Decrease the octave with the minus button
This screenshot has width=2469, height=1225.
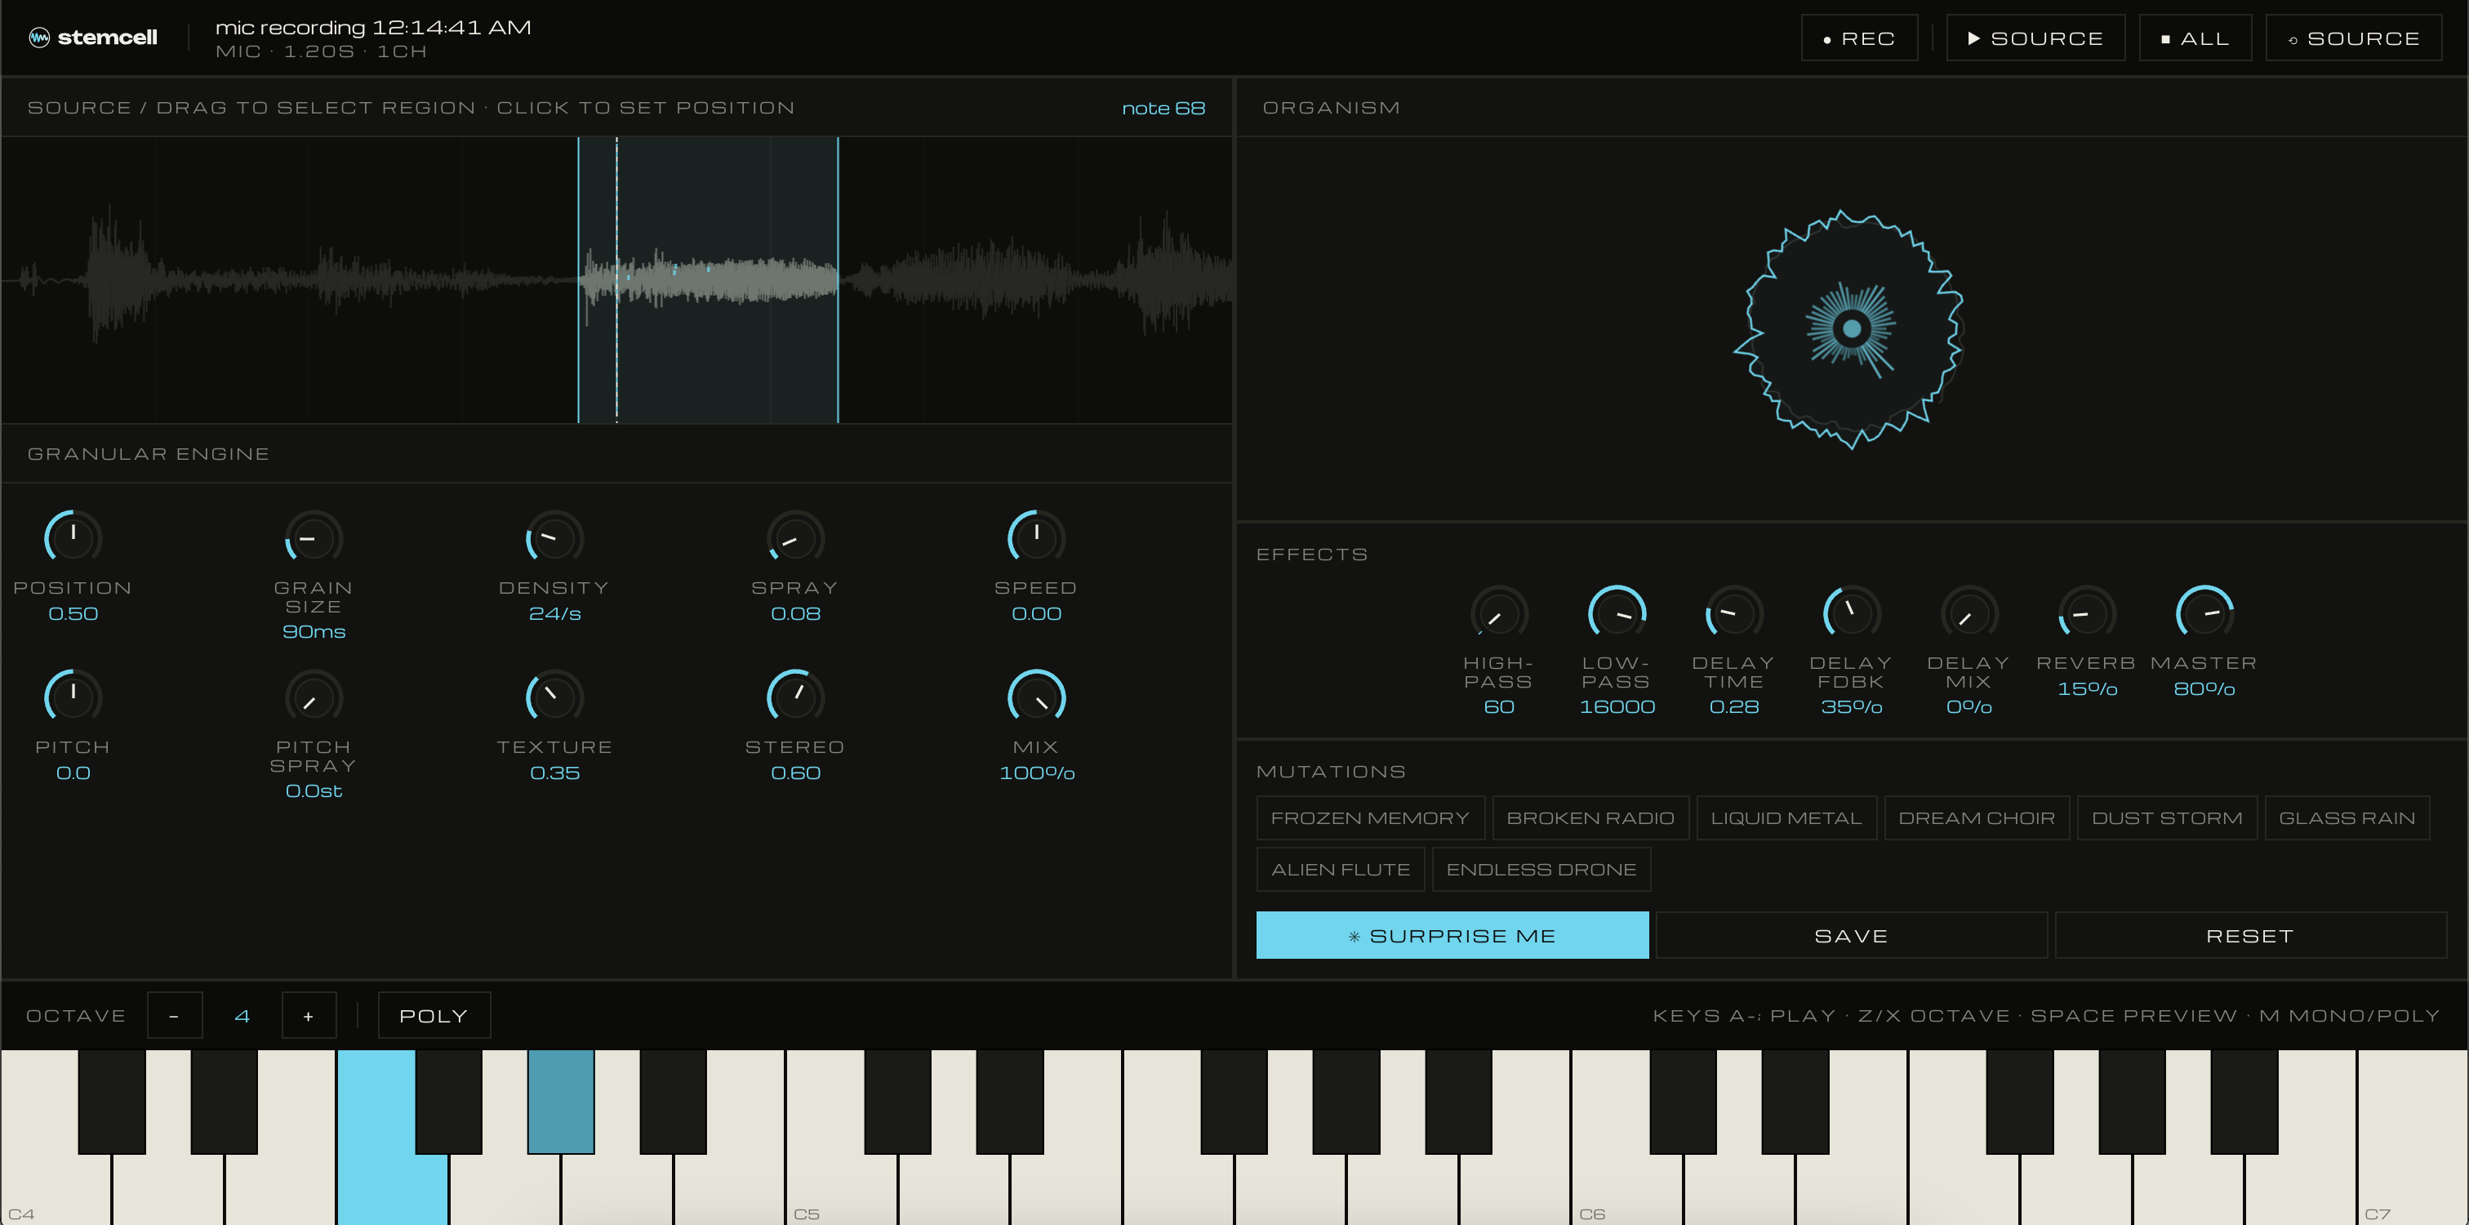click(x=175, y=1015)
